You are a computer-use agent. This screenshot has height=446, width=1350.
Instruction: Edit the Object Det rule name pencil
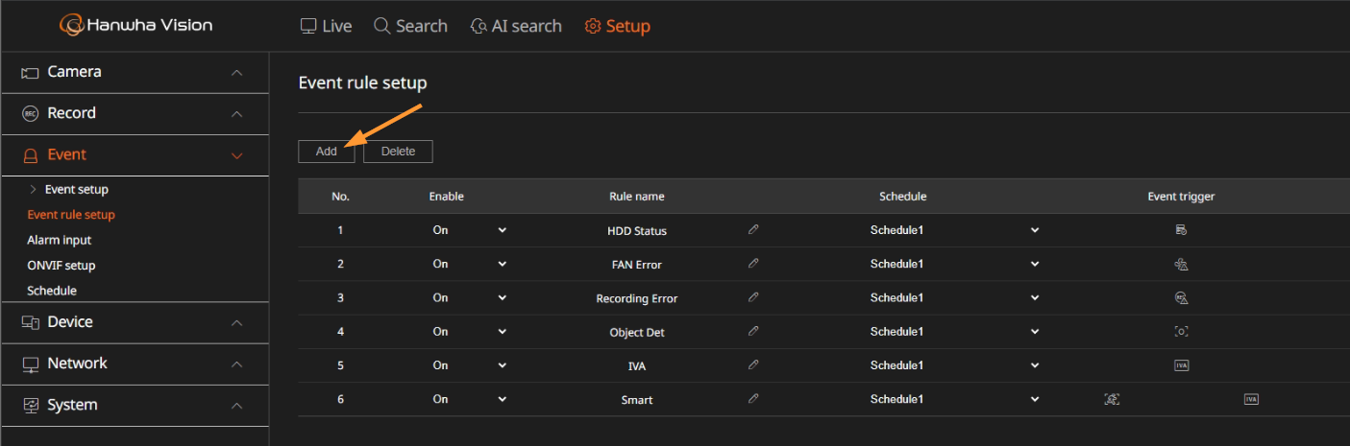click(753, 331)
